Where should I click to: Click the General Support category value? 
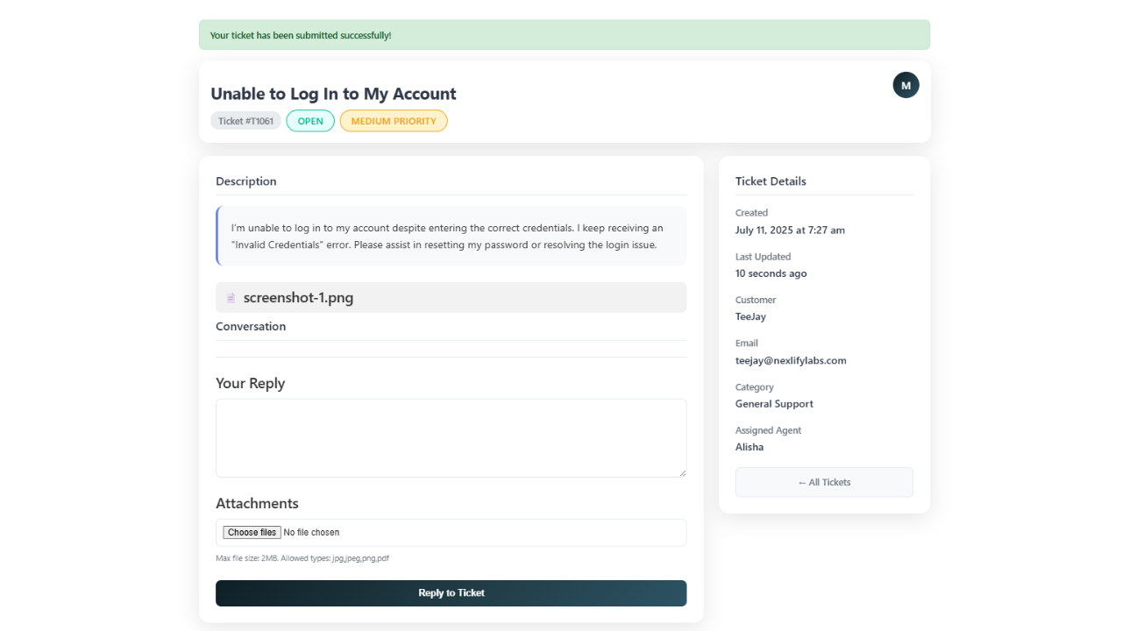[x=774, y=404]
